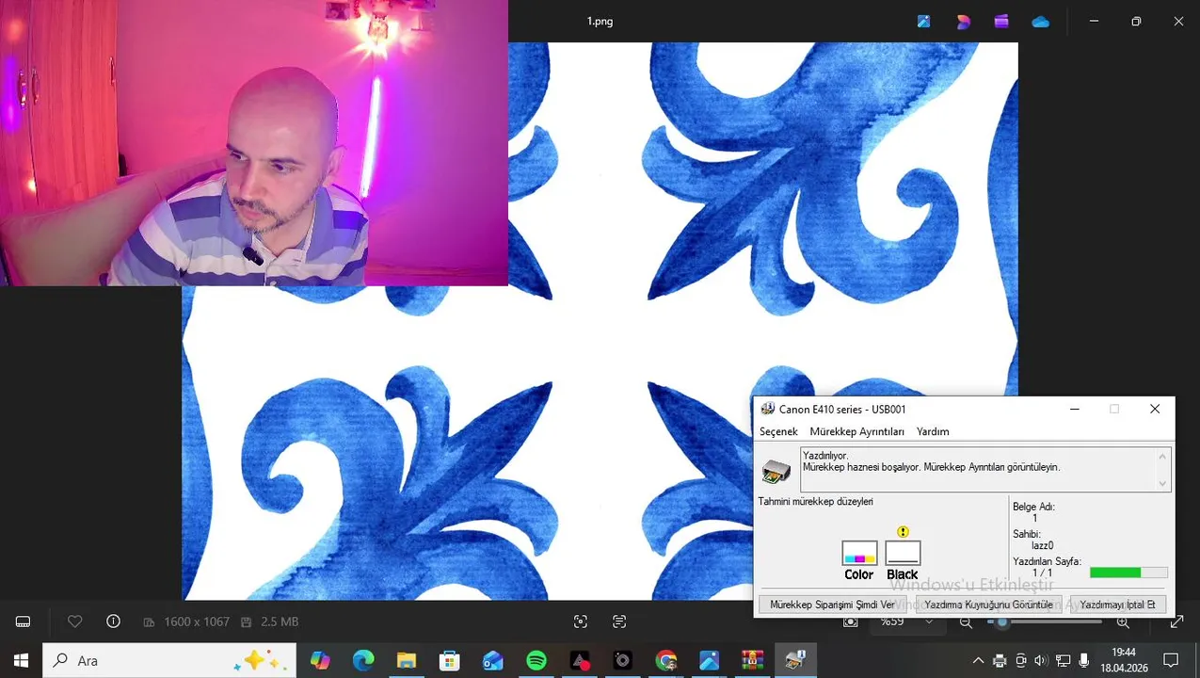The height and width of the screenshot is (678, 1200).
Task: Click the OneDrive cloud icon in Photos
Action: pos(1040,21)
